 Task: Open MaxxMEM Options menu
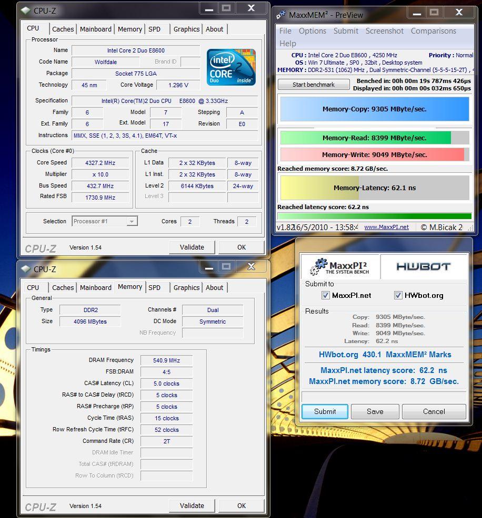(x=312, y=30)
